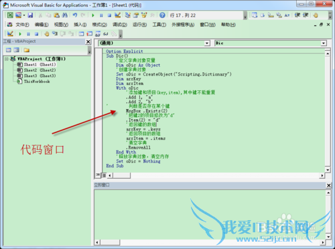335x249 pixels.
Task: Open the Toolbox icon
Action: coord(152,15)
